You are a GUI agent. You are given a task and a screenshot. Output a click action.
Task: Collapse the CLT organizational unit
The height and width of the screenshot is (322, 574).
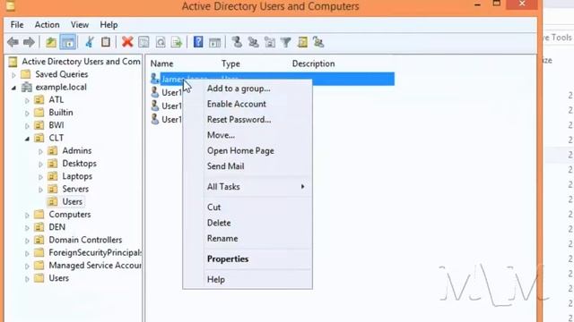pos(27,139)
